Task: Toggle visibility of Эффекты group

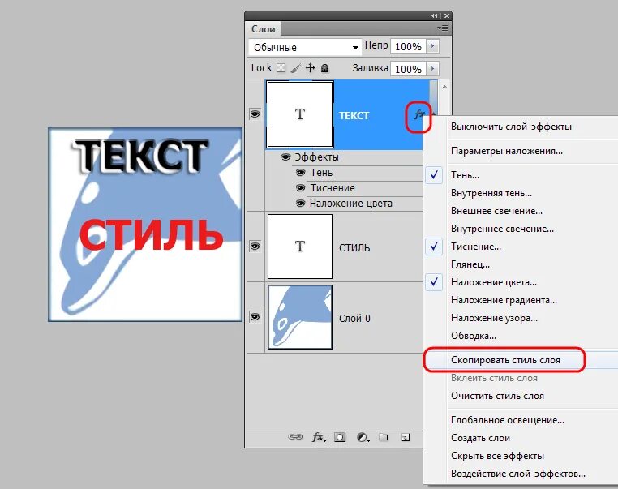Action: 285,157
